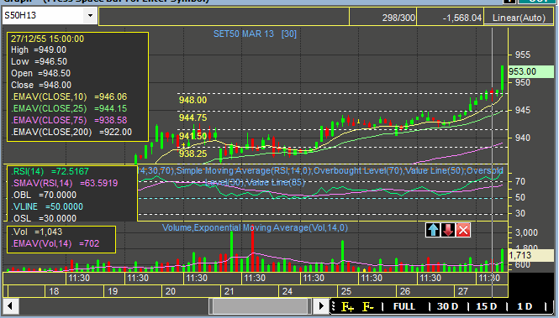Click the F+ zoom in button
Image resolution: width=559 pixels, height=318 pixels.
tap(348, 306)
